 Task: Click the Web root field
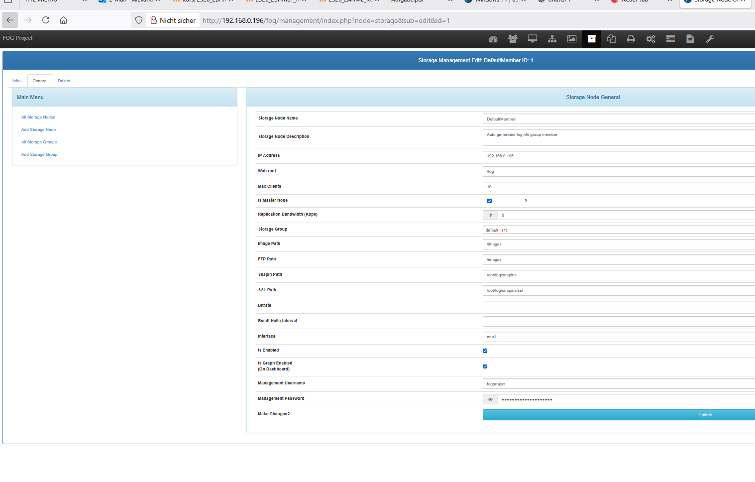[619, 171]
